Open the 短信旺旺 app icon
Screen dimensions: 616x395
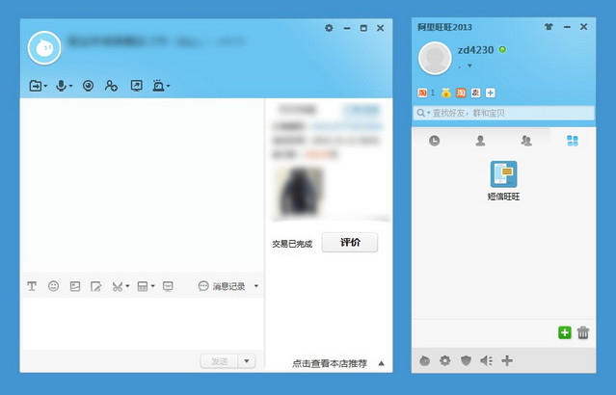tap(503, 174)
